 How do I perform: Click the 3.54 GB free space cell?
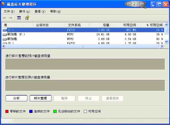[x=130, y=39]
